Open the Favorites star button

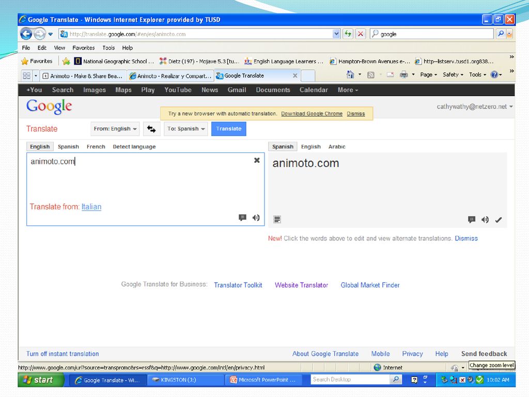pyautogui.click(x=37, y=61)
